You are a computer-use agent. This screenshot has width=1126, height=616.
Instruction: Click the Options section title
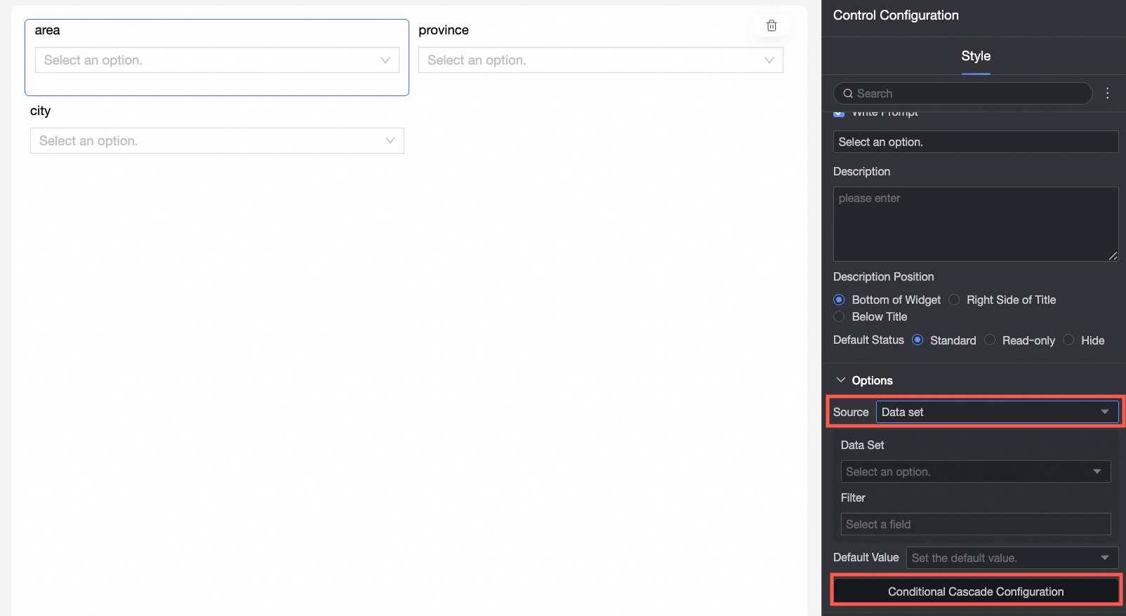tap(872, 380)
